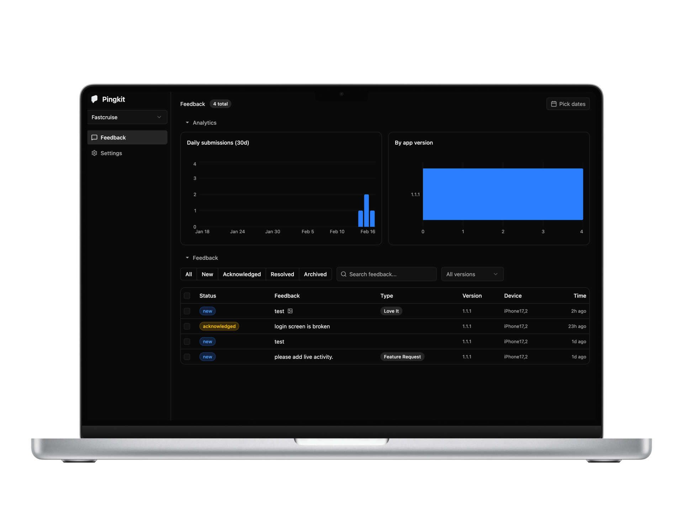
Task: Select the Resolved filter tab
Action: 282,274
